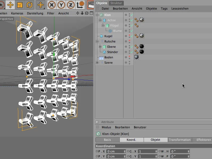Switch the world coordinate system icon

[81, 5]
